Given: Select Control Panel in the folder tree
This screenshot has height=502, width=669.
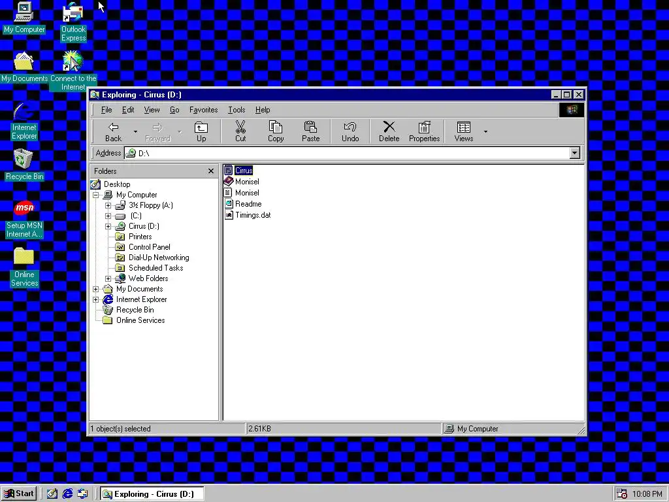Looking at the screenshot, I should (x=150, y=247).
